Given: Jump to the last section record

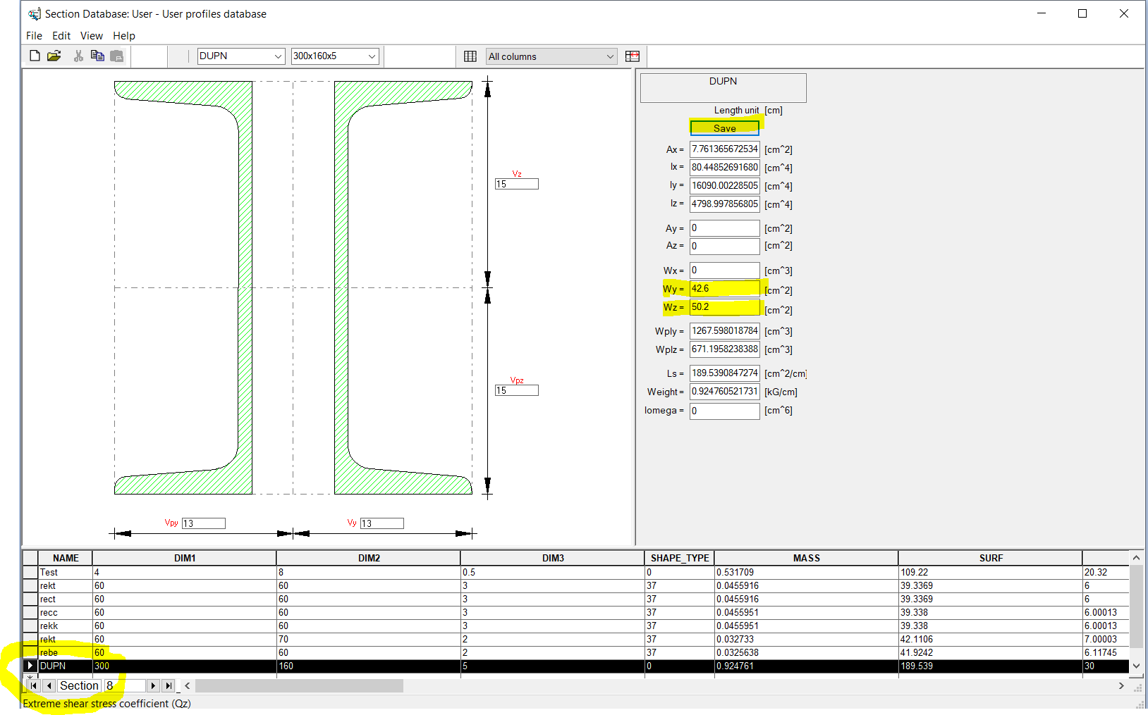Looking at the screenshot, I should tap(169, 685).
